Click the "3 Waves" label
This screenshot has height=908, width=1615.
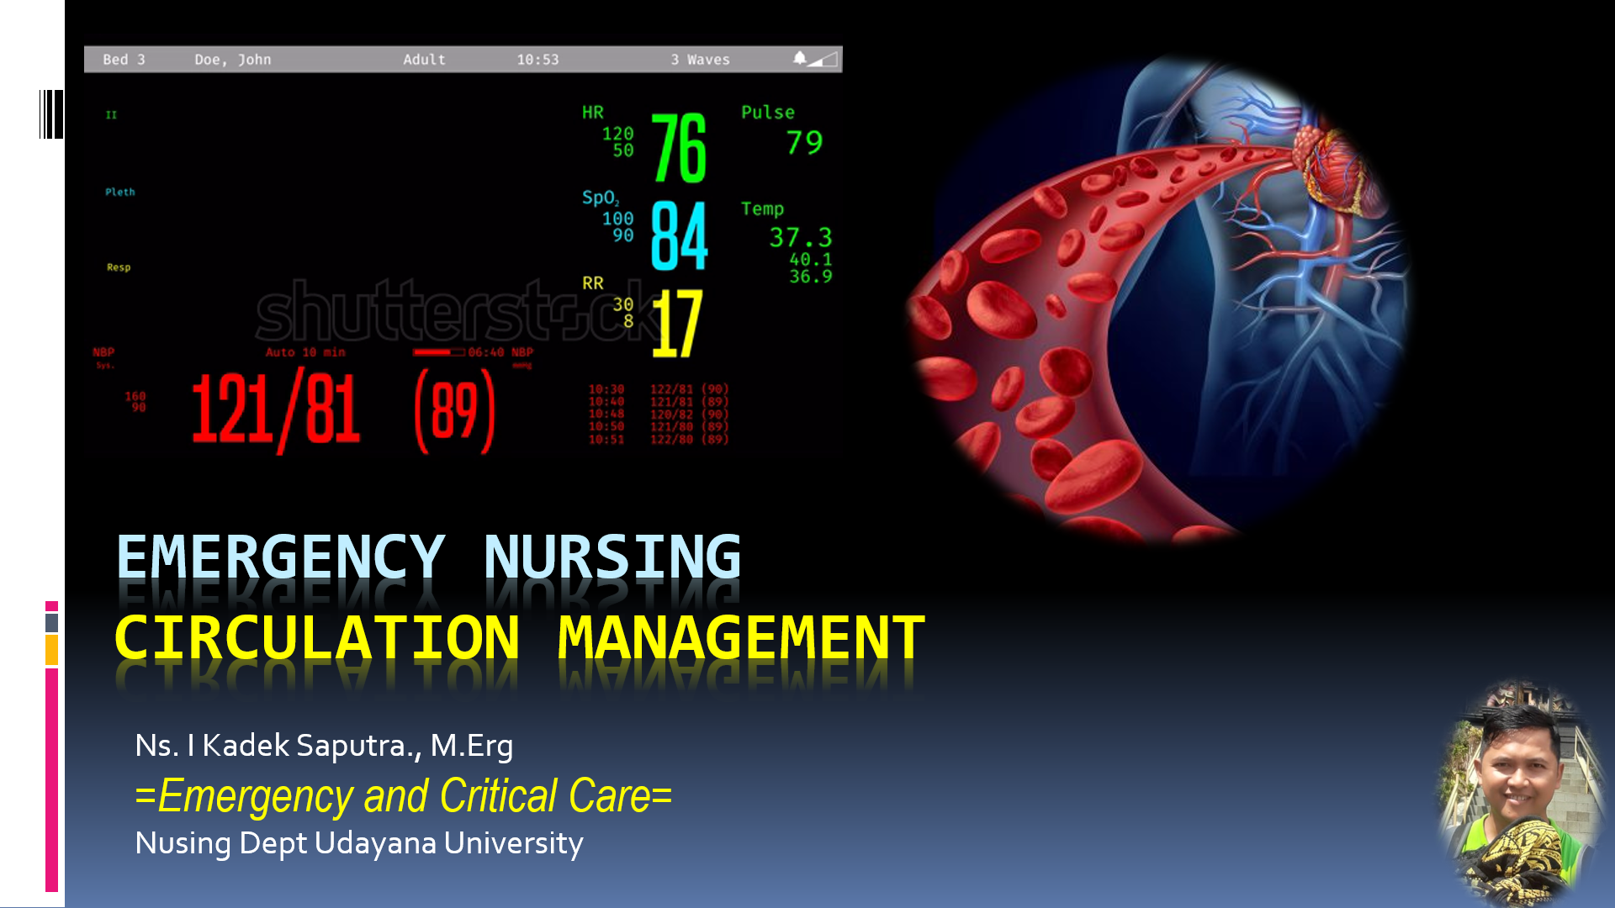point(700,60)
